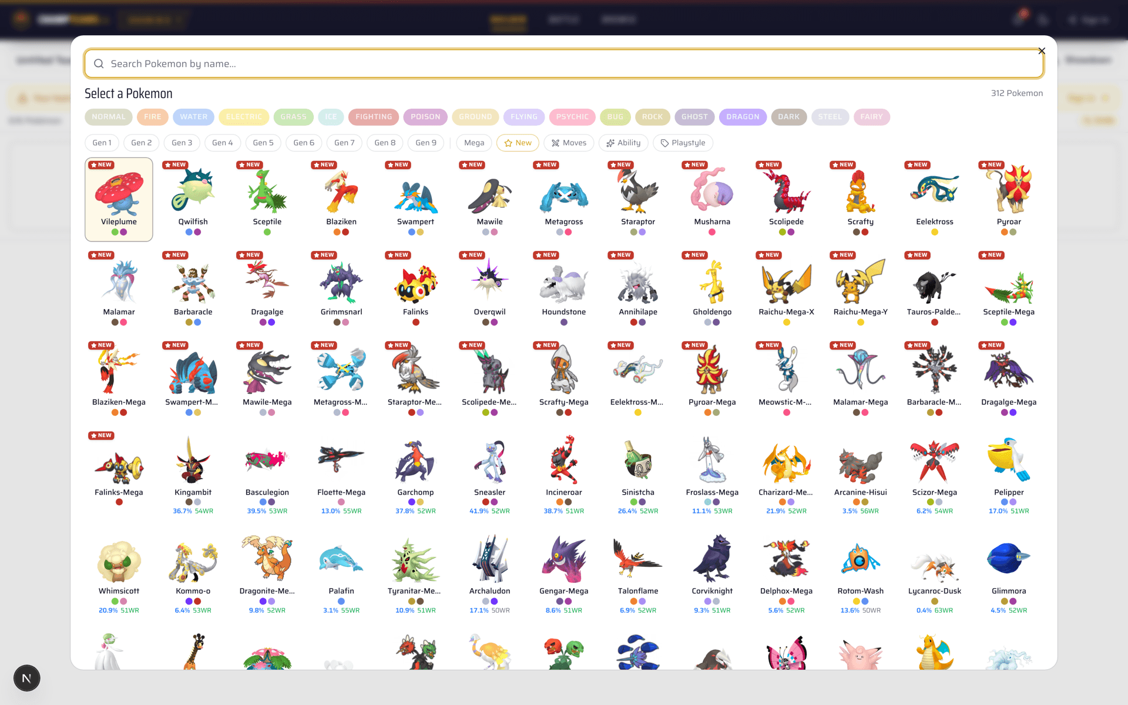Toggle the Grass type filter
The image size is (1128, 705).
293,117
